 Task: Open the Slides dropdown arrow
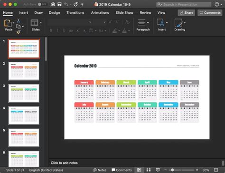(41, 23)
